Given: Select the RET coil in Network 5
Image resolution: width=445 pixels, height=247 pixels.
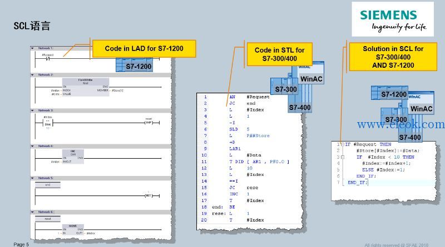Looking at the screenshot, I should (149, 195).
